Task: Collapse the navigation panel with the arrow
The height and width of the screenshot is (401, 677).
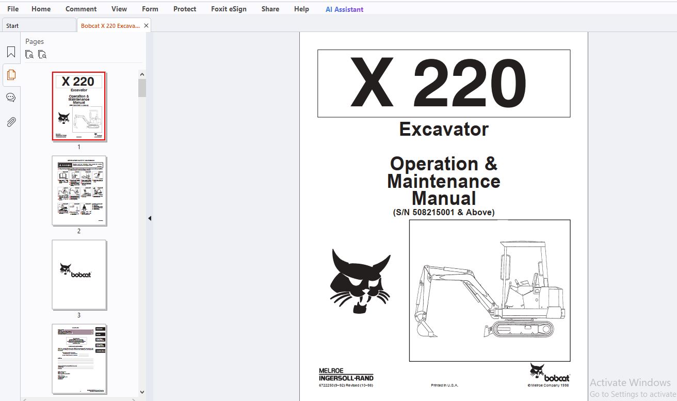Action: [x=150, y=218]
